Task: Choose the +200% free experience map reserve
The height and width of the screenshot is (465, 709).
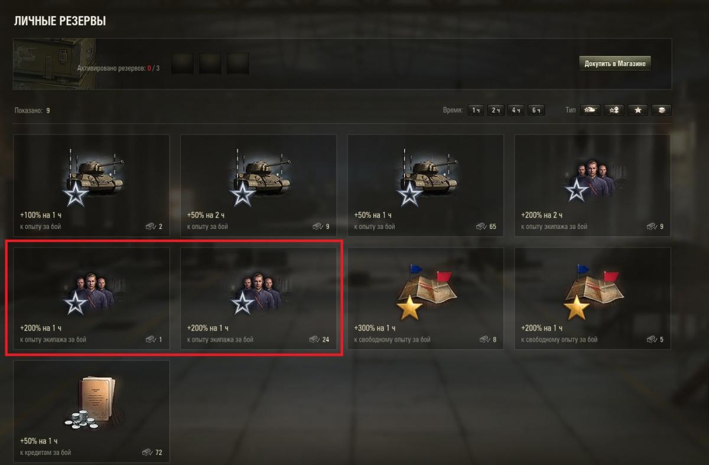Action: tap(593, 299)
